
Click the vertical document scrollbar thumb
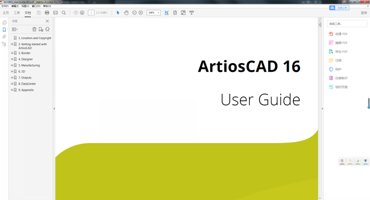coord(320,25)
